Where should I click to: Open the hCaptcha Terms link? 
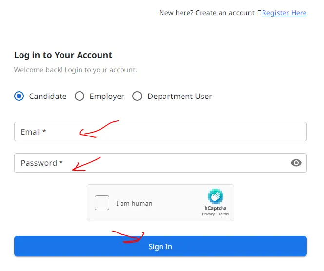point(223,214)
